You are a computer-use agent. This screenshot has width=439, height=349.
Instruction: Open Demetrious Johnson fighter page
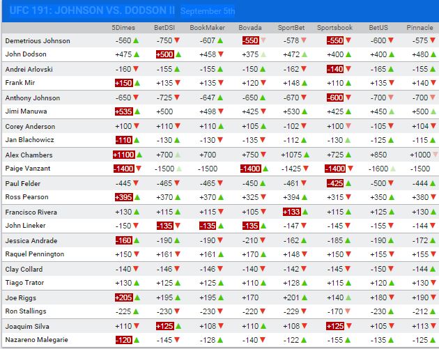coord(38,41)
